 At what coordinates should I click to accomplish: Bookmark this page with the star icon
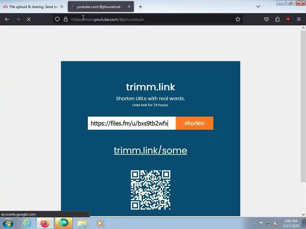[x=238, y=19]
